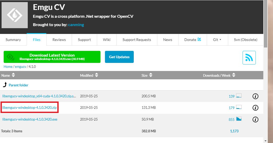Click the Totals: 3 Items text

tap(12, 131)
